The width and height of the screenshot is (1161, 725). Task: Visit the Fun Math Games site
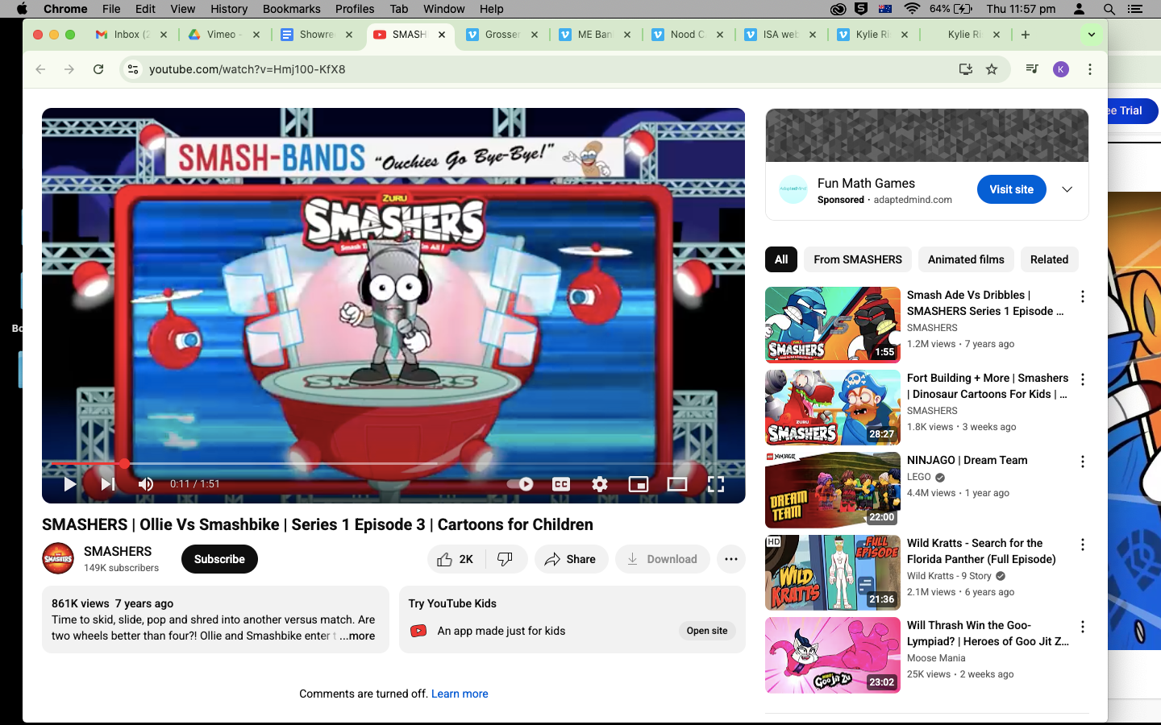[x=1012, y=189]
